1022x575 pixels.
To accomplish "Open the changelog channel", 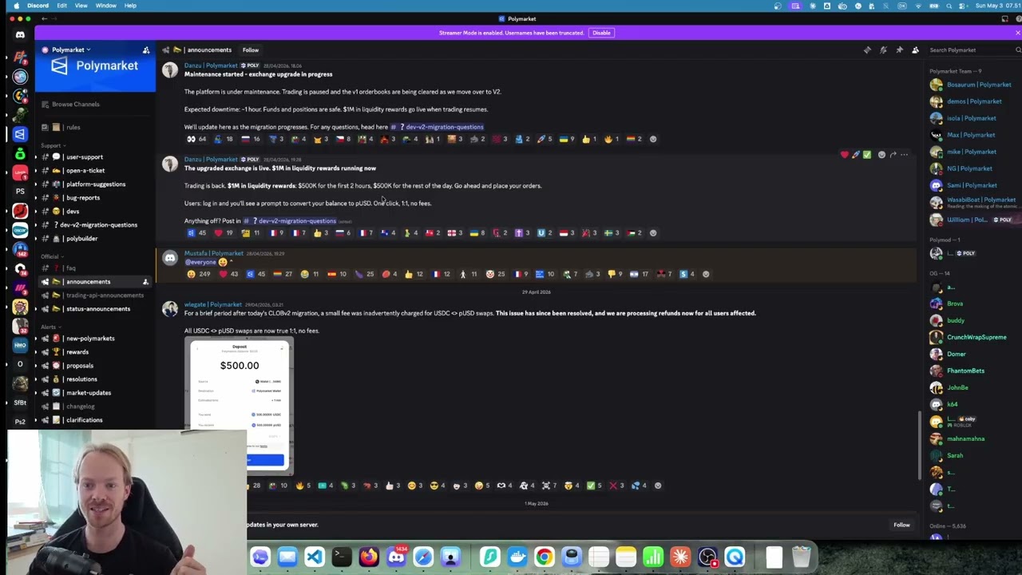I will (x=80, y=406).
